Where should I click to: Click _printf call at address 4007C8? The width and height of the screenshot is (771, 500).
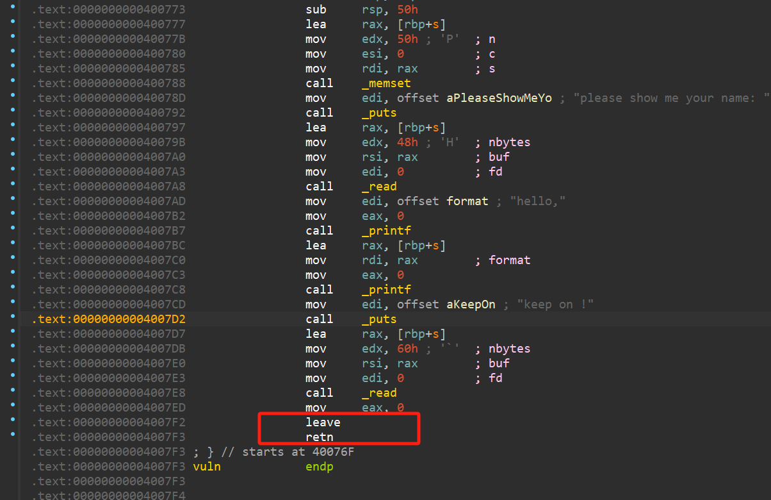(386, 290)
